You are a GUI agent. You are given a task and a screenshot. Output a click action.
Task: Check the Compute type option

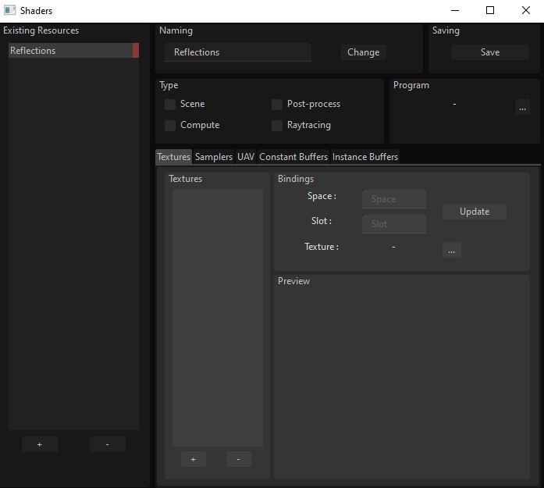tap(170, 125)
